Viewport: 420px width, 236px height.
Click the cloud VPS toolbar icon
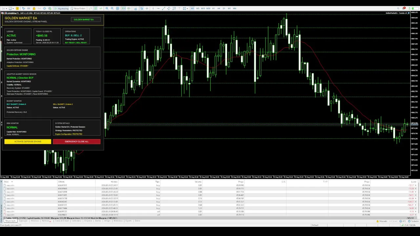tap(44, 8)
